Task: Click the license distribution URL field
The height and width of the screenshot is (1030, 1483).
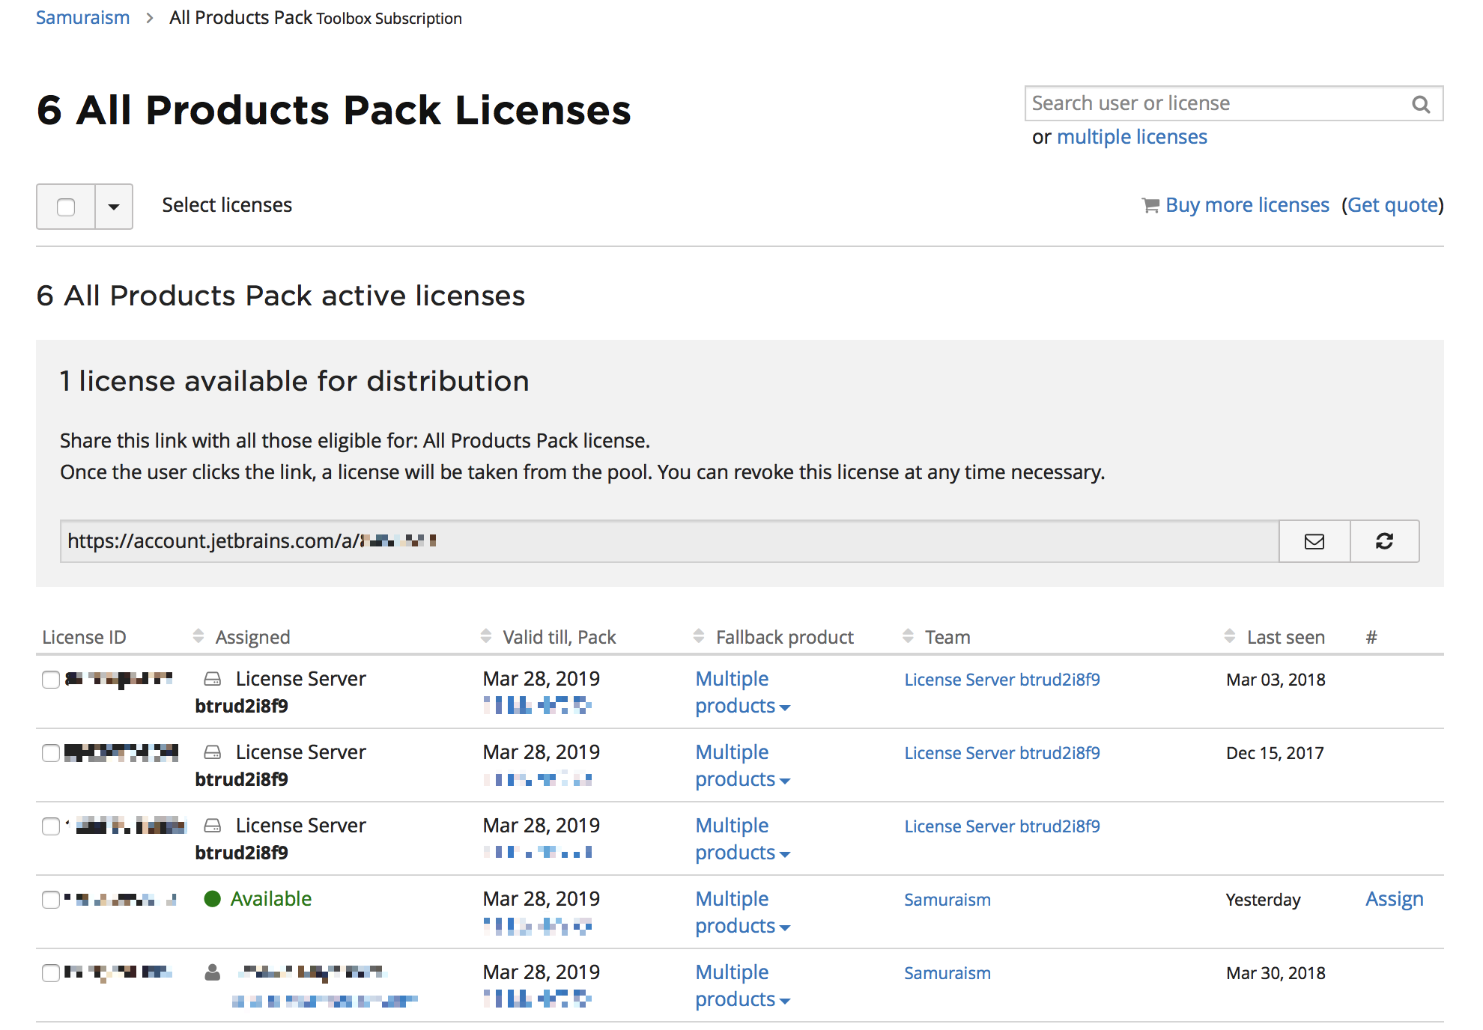Action: [x=669, y=541]
